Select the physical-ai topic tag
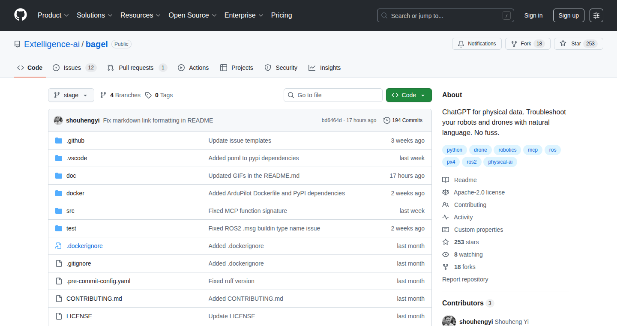This screenshot has height=326, width=617. click(500, 162)
